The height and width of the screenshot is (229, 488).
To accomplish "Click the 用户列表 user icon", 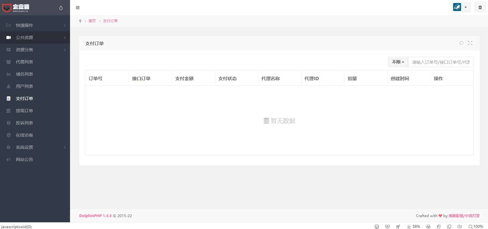I will tap(9, 86).
